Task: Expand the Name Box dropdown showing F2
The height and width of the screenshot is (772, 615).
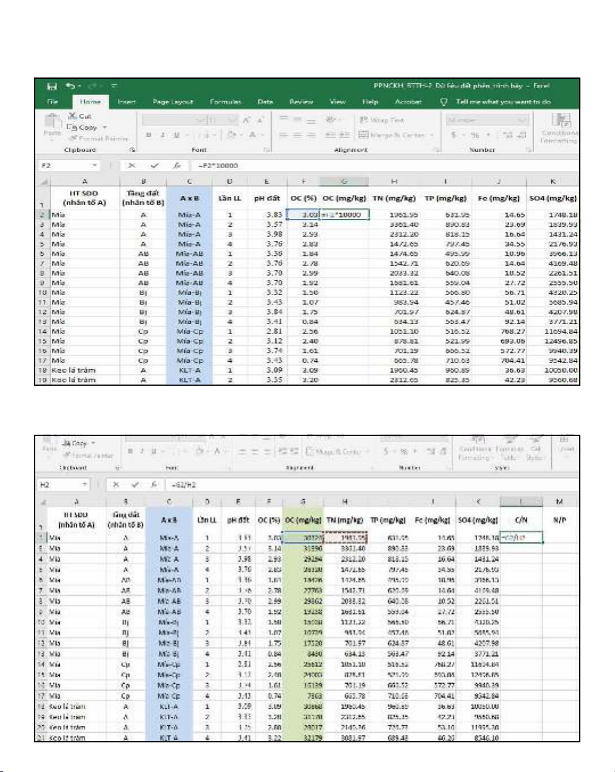Action: pyautogui.click(x=94, y=166)
